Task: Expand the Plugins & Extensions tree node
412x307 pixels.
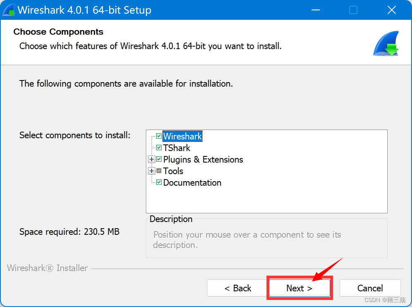Action: click(x=151, y=159)
